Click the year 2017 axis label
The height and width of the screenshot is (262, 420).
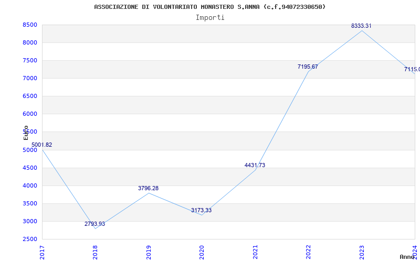coord(42,253)
